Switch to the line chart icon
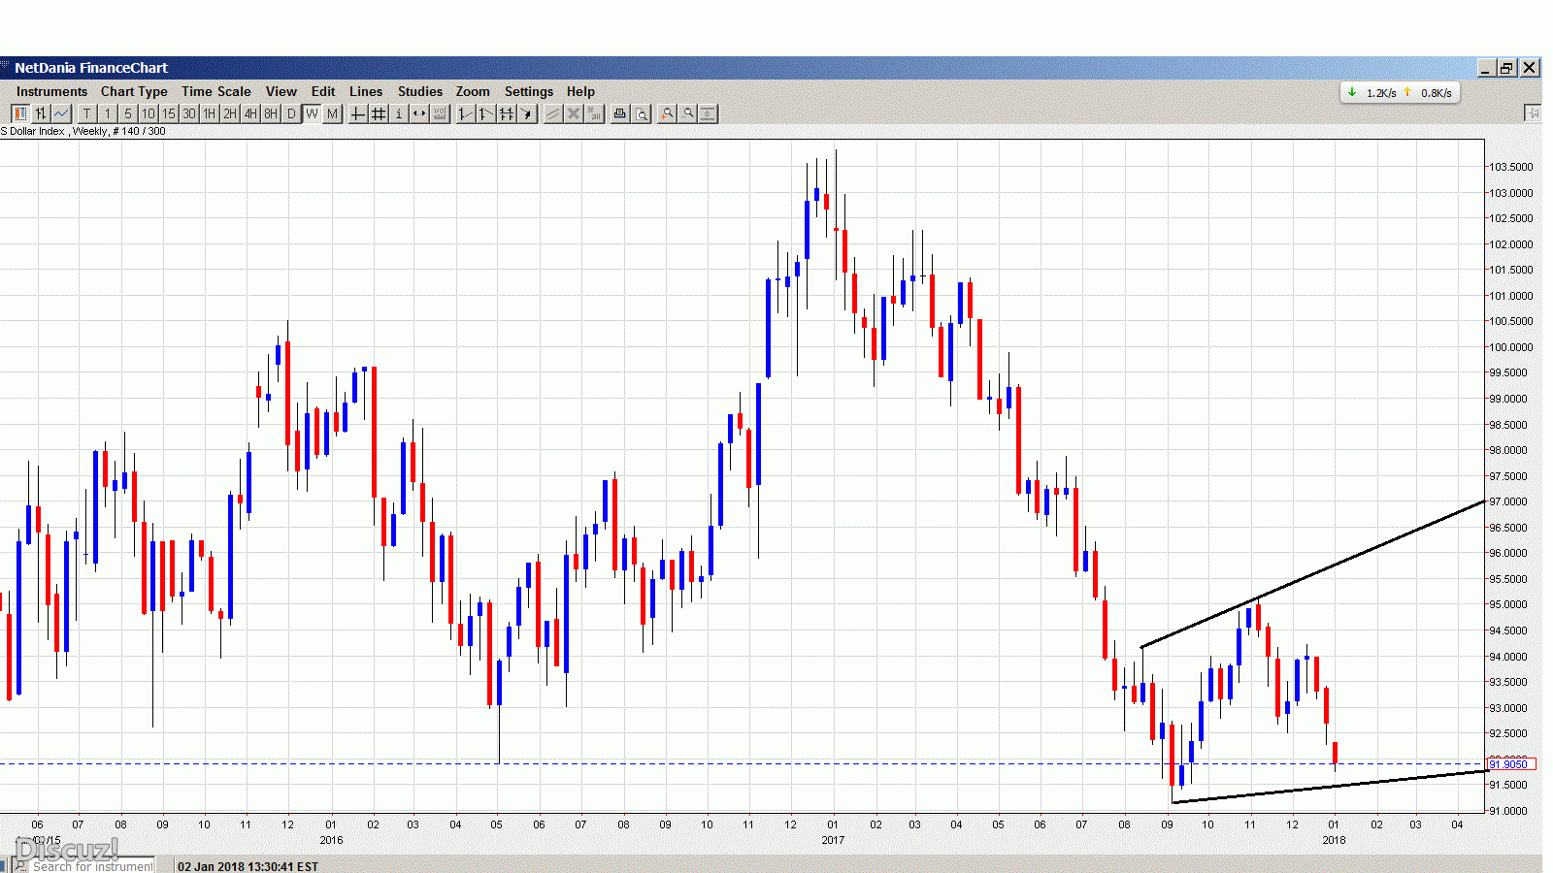 (61, 113)
